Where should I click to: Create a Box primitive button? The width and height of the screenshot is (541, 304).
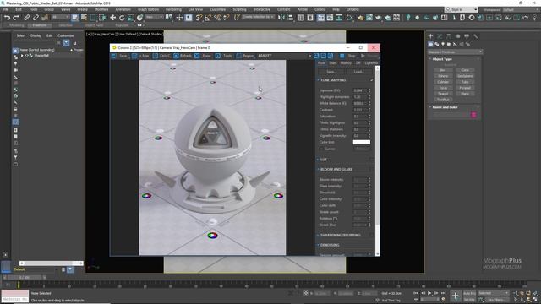click(x=443, y=70)
